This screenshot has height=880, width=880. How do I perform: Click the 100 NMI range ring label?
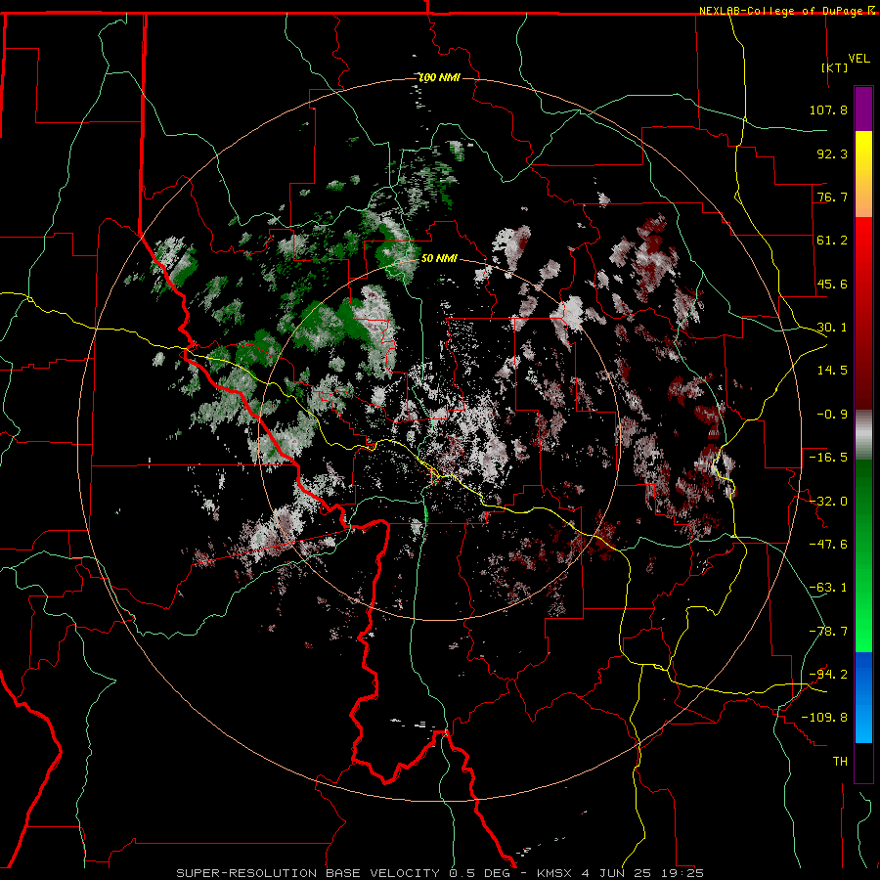tap(439, 77)
